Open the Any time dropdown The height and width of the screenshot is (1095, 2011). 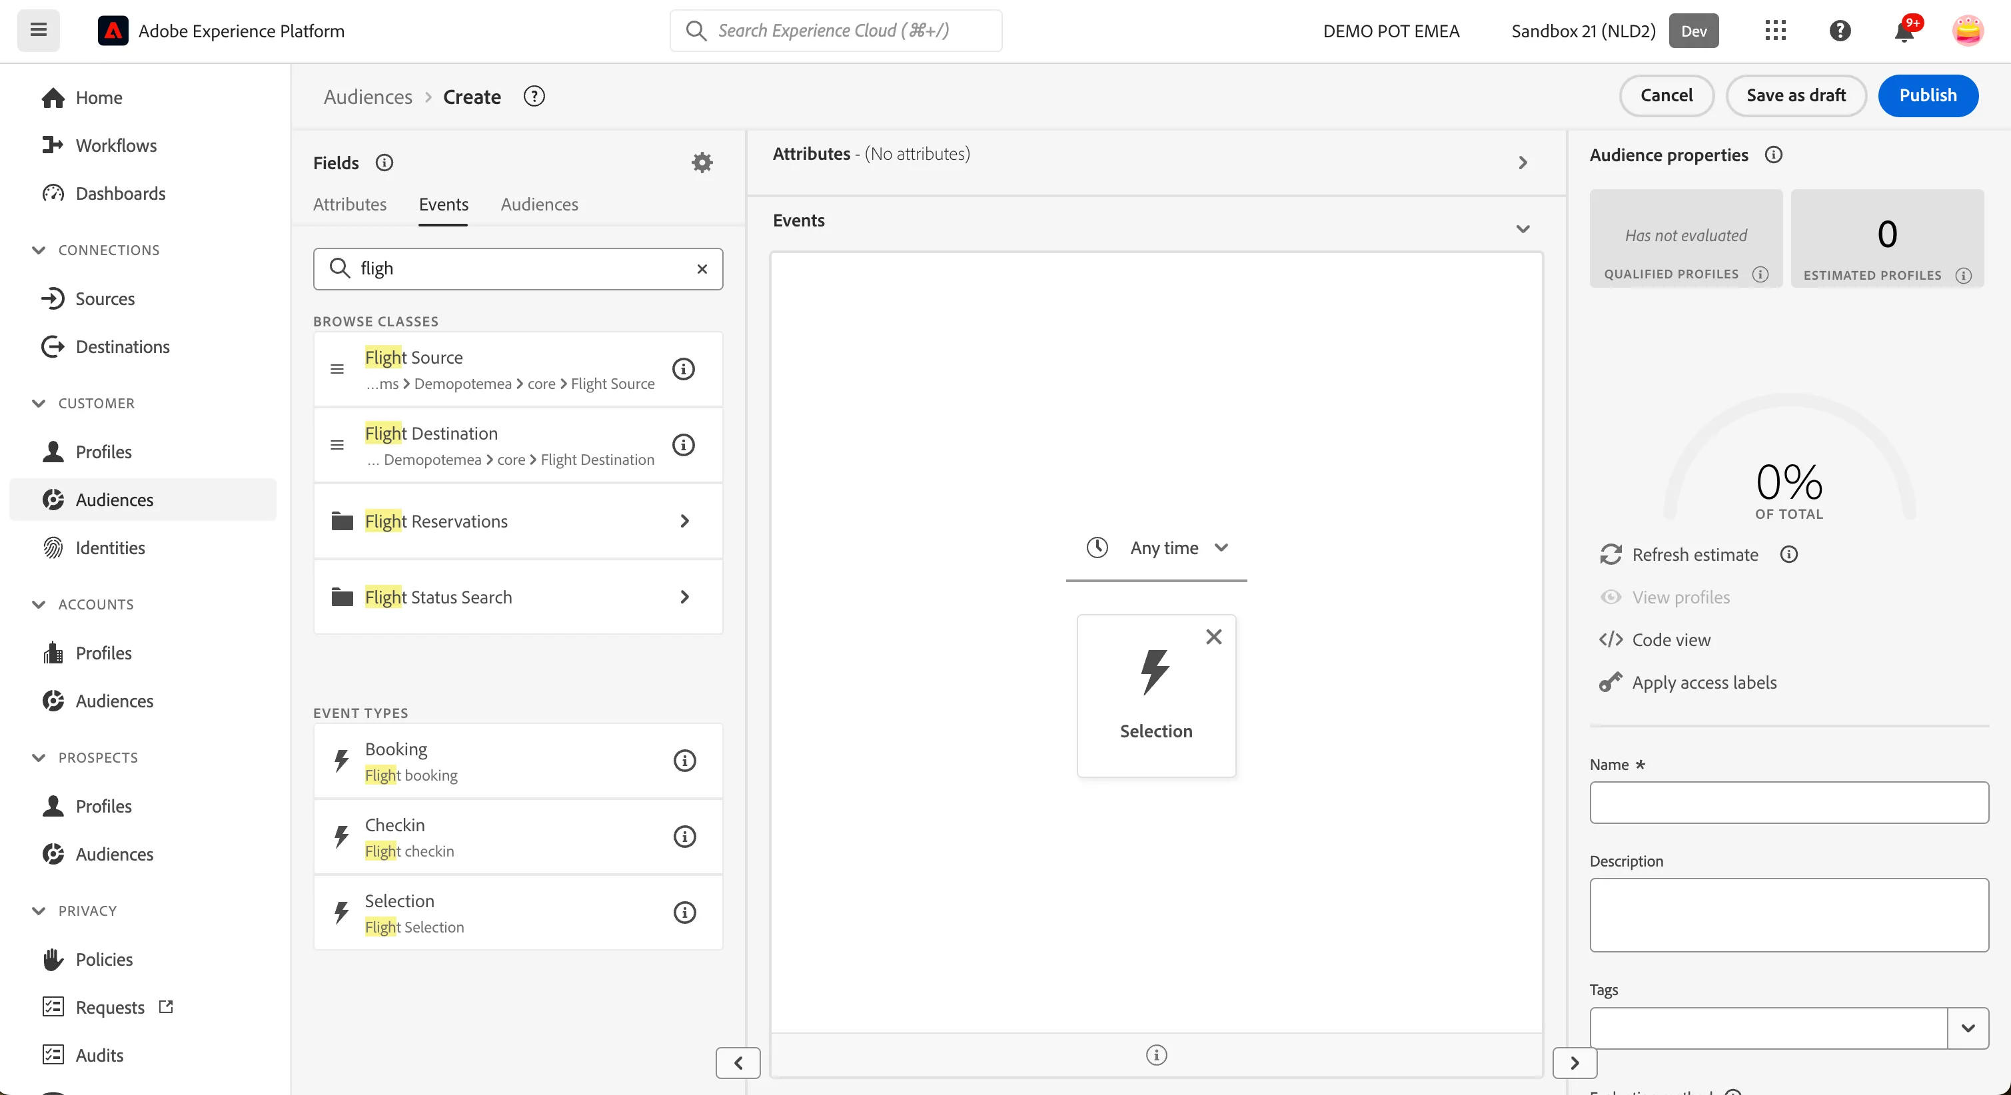click(x=1157, y=548)
